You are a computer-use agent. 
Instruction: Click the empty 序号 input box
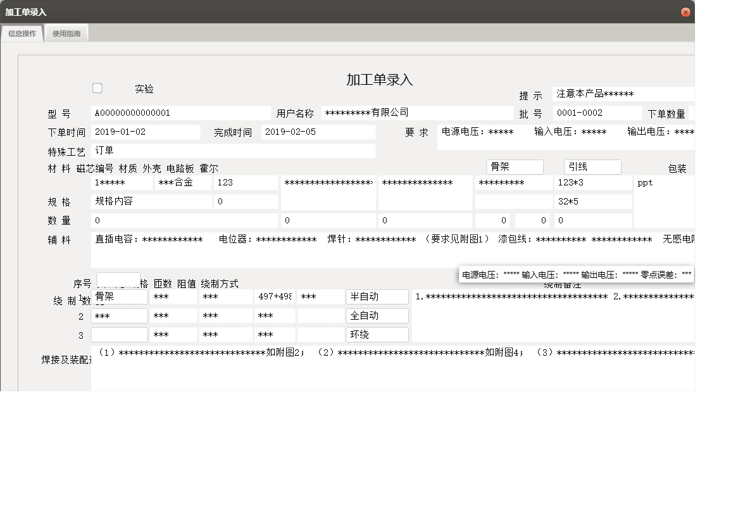(x=118, y=279)
